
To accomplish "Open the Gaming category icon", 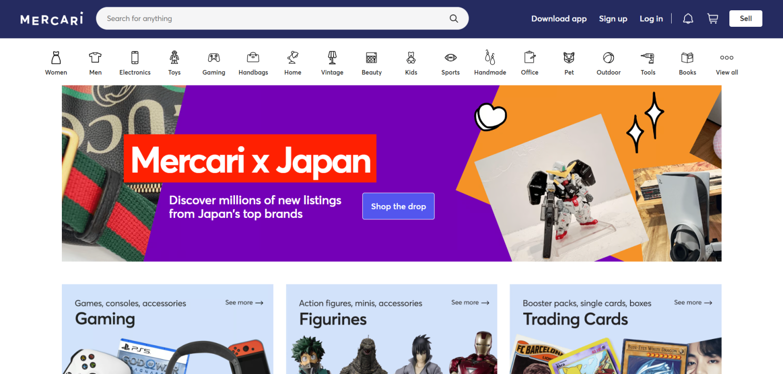I will coord(213,62).
